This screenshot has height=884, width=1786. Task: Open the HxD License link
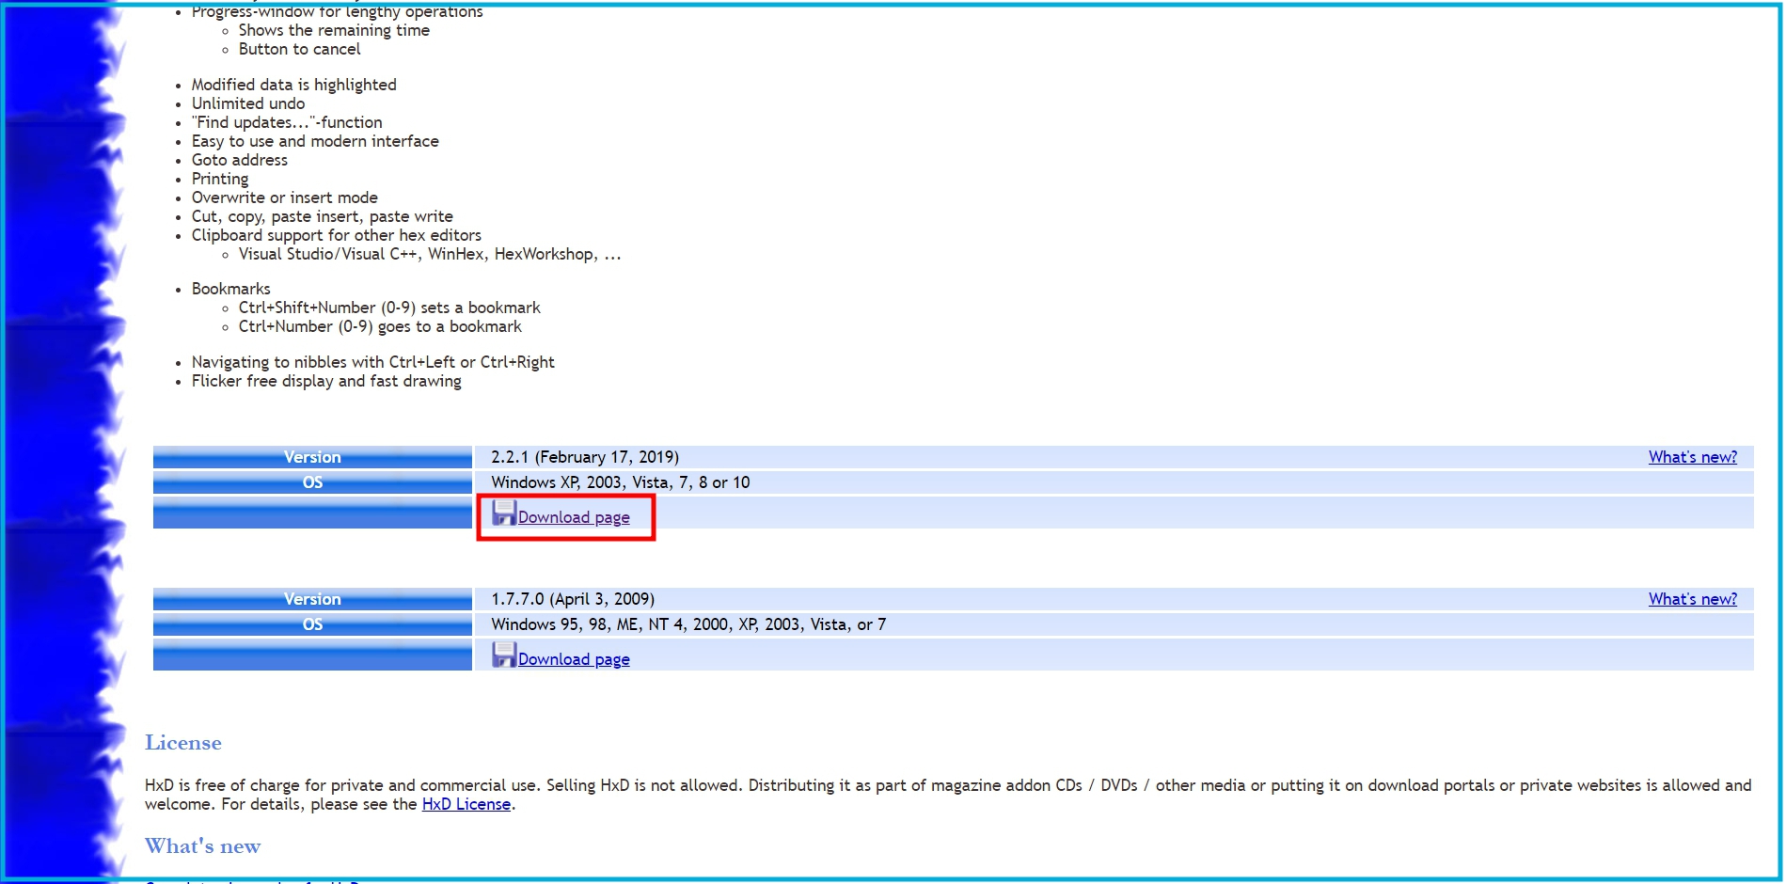pos(466,804)
